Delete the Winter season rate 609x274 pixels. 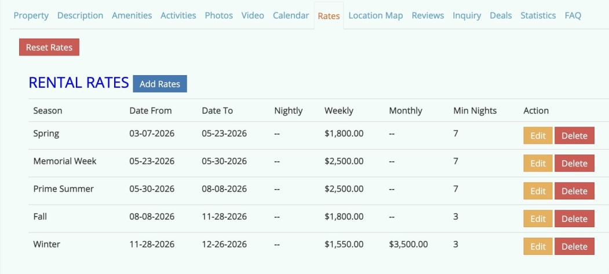(x=574, y=247)
